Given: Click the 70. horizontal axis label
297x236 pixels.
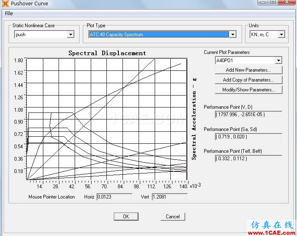Looking at the screenshot, I should click(104, 187).
